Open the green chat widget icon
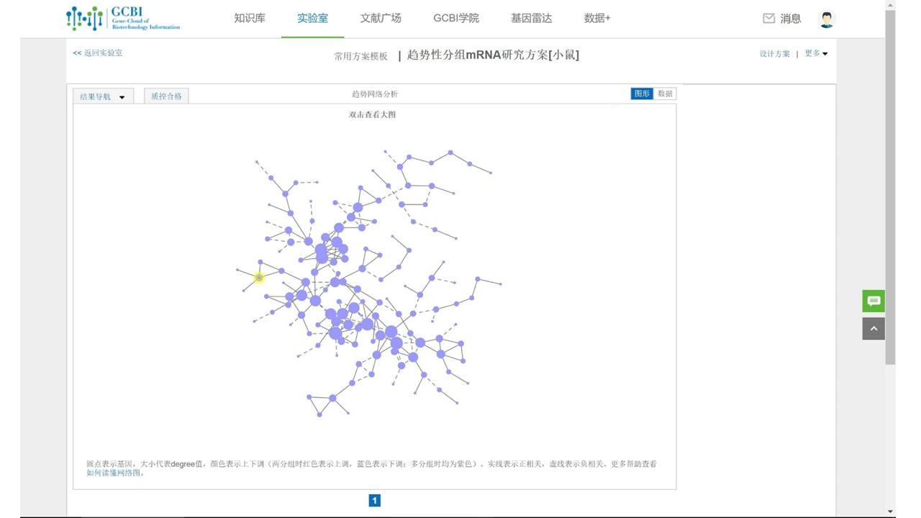This screenshot has width=921, height=518. [x=873, y=301]
